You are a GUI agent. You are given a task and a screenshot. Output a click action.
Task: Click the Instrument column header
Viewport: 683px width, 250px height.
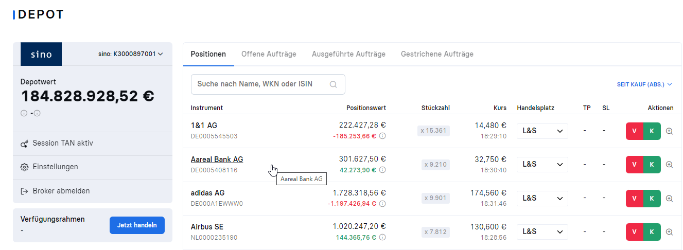click(x=207, y=108)
